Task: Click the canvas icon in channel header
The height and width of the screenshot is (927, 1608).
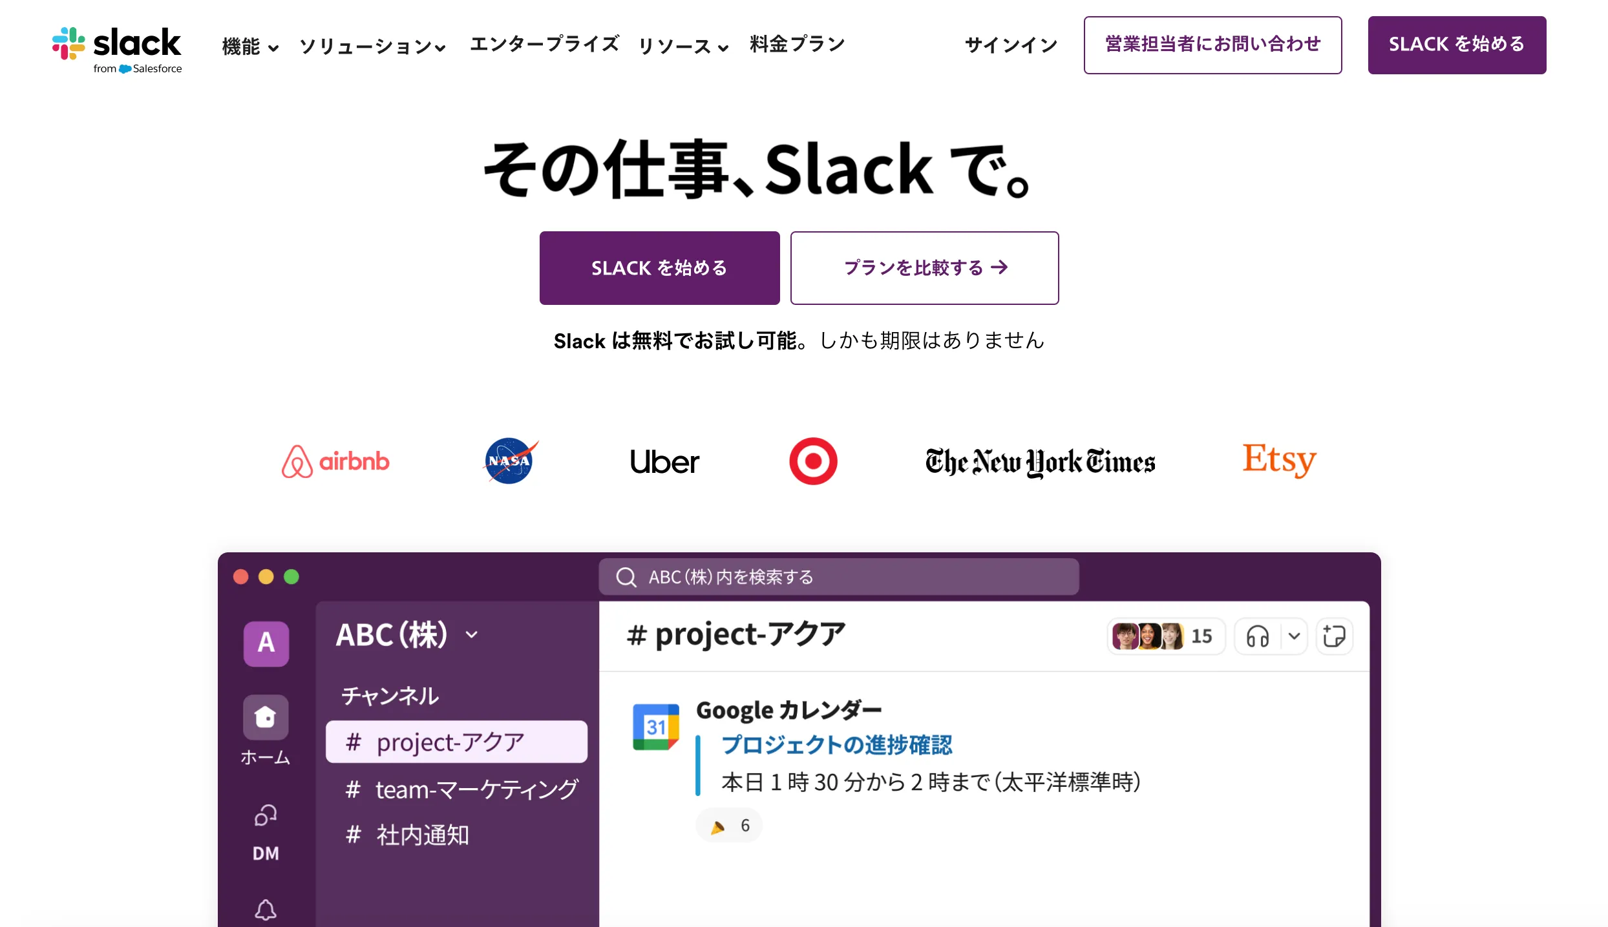Action: point(1334,636)
